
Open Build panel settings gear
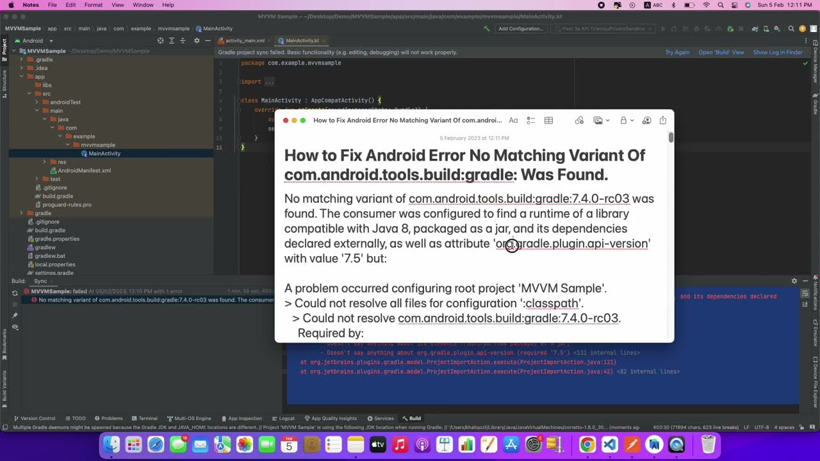[794, 281]
